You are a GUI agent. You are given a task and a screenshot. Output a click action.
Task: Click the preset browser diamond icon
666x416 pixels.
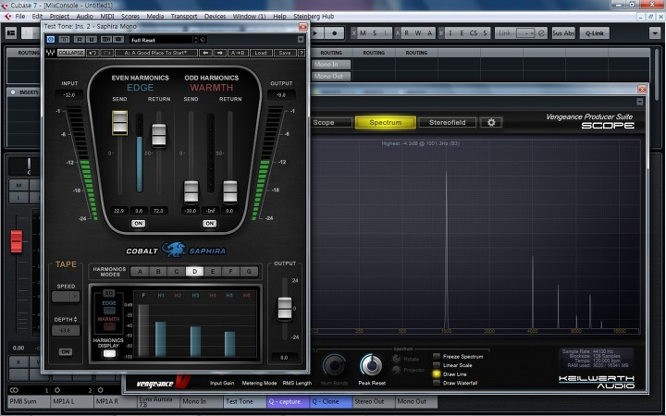point(203,40)
